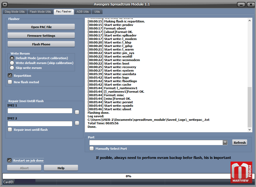Select Default Mode (protect calibration) radio
256x187 pixels.
click(x=12, y=58)
